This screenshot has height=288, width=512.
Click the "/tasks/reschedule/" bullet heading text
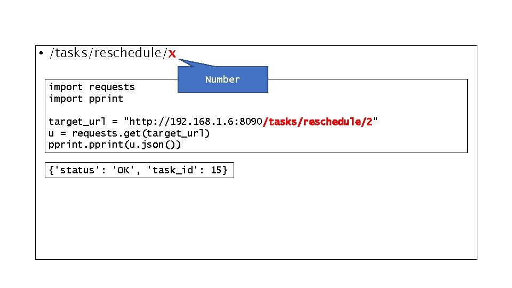[108, 53]
